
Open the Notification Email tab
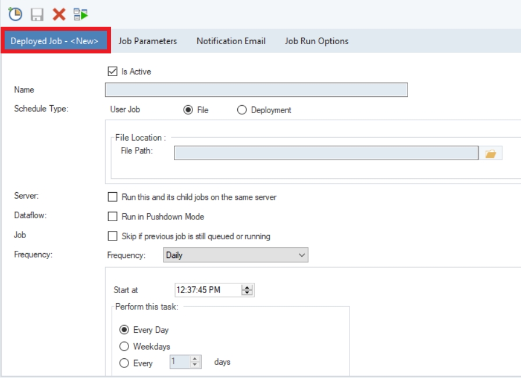[231, 41]
